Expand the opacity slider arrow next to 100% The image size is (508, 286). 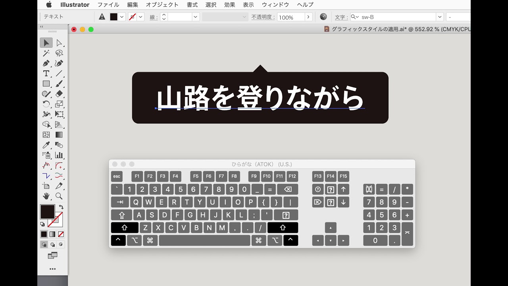308,17
